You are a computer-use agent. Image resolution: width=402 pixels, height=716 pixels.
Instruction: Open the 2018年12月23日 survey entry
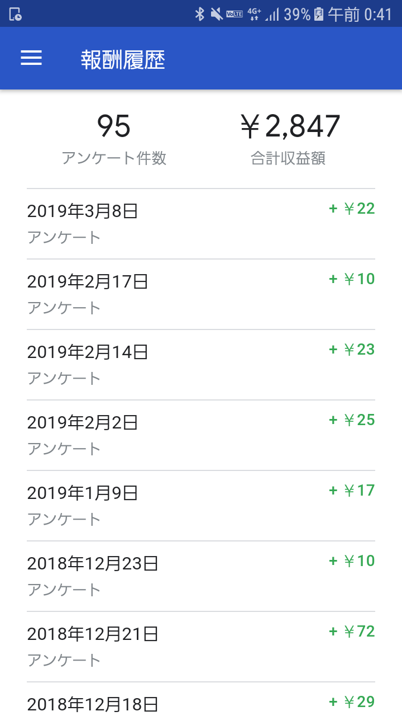click(x=201, y=576)
